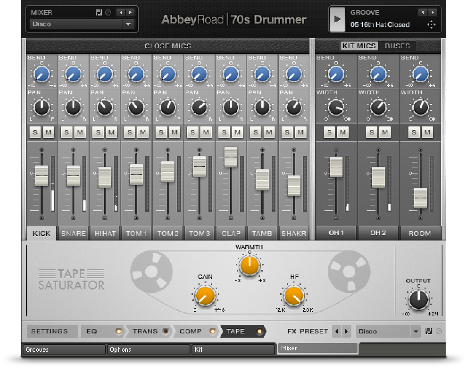Click the OH 2 width knob

pyautogui.click(x=378, y=108)
